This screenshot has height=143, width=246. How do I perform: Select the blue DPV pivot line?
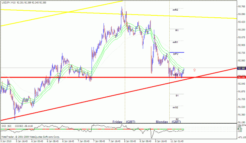coord(177,52)
